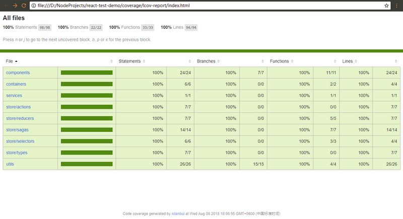This screenshot has width=403, height=219.
Task: Open the store/sagas link
Action: tap(17, 130)
